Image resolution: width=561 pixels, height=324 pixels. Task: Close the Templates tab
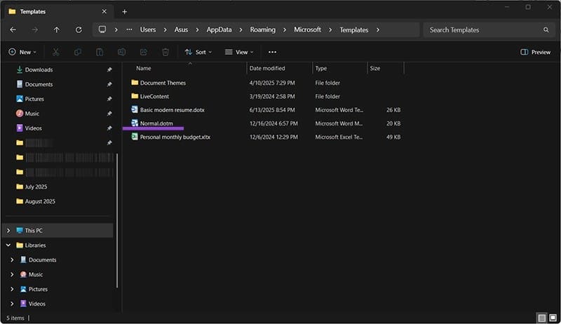(x=104, y=11)
